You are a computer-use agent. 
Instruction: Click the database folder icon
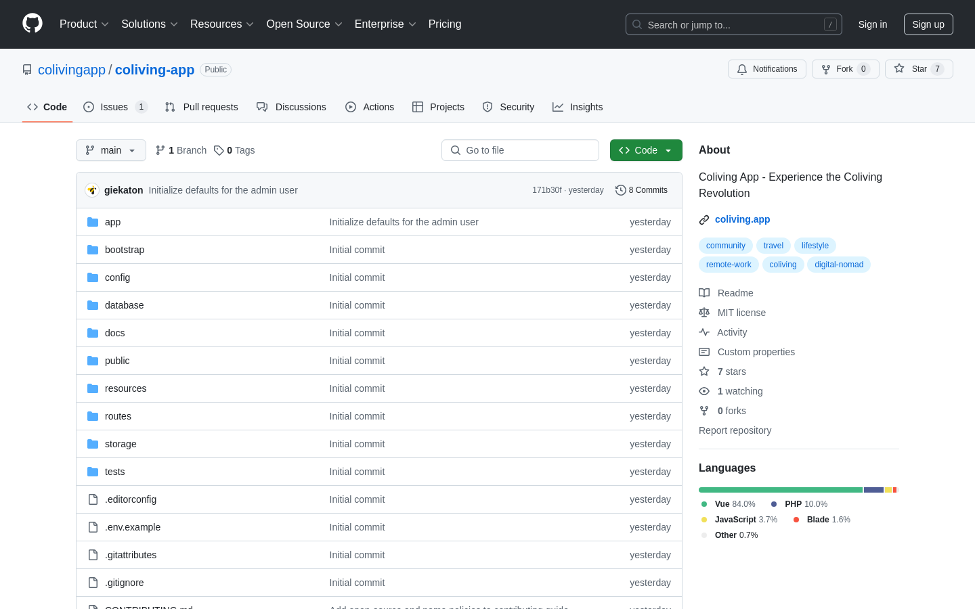point(93,305)
